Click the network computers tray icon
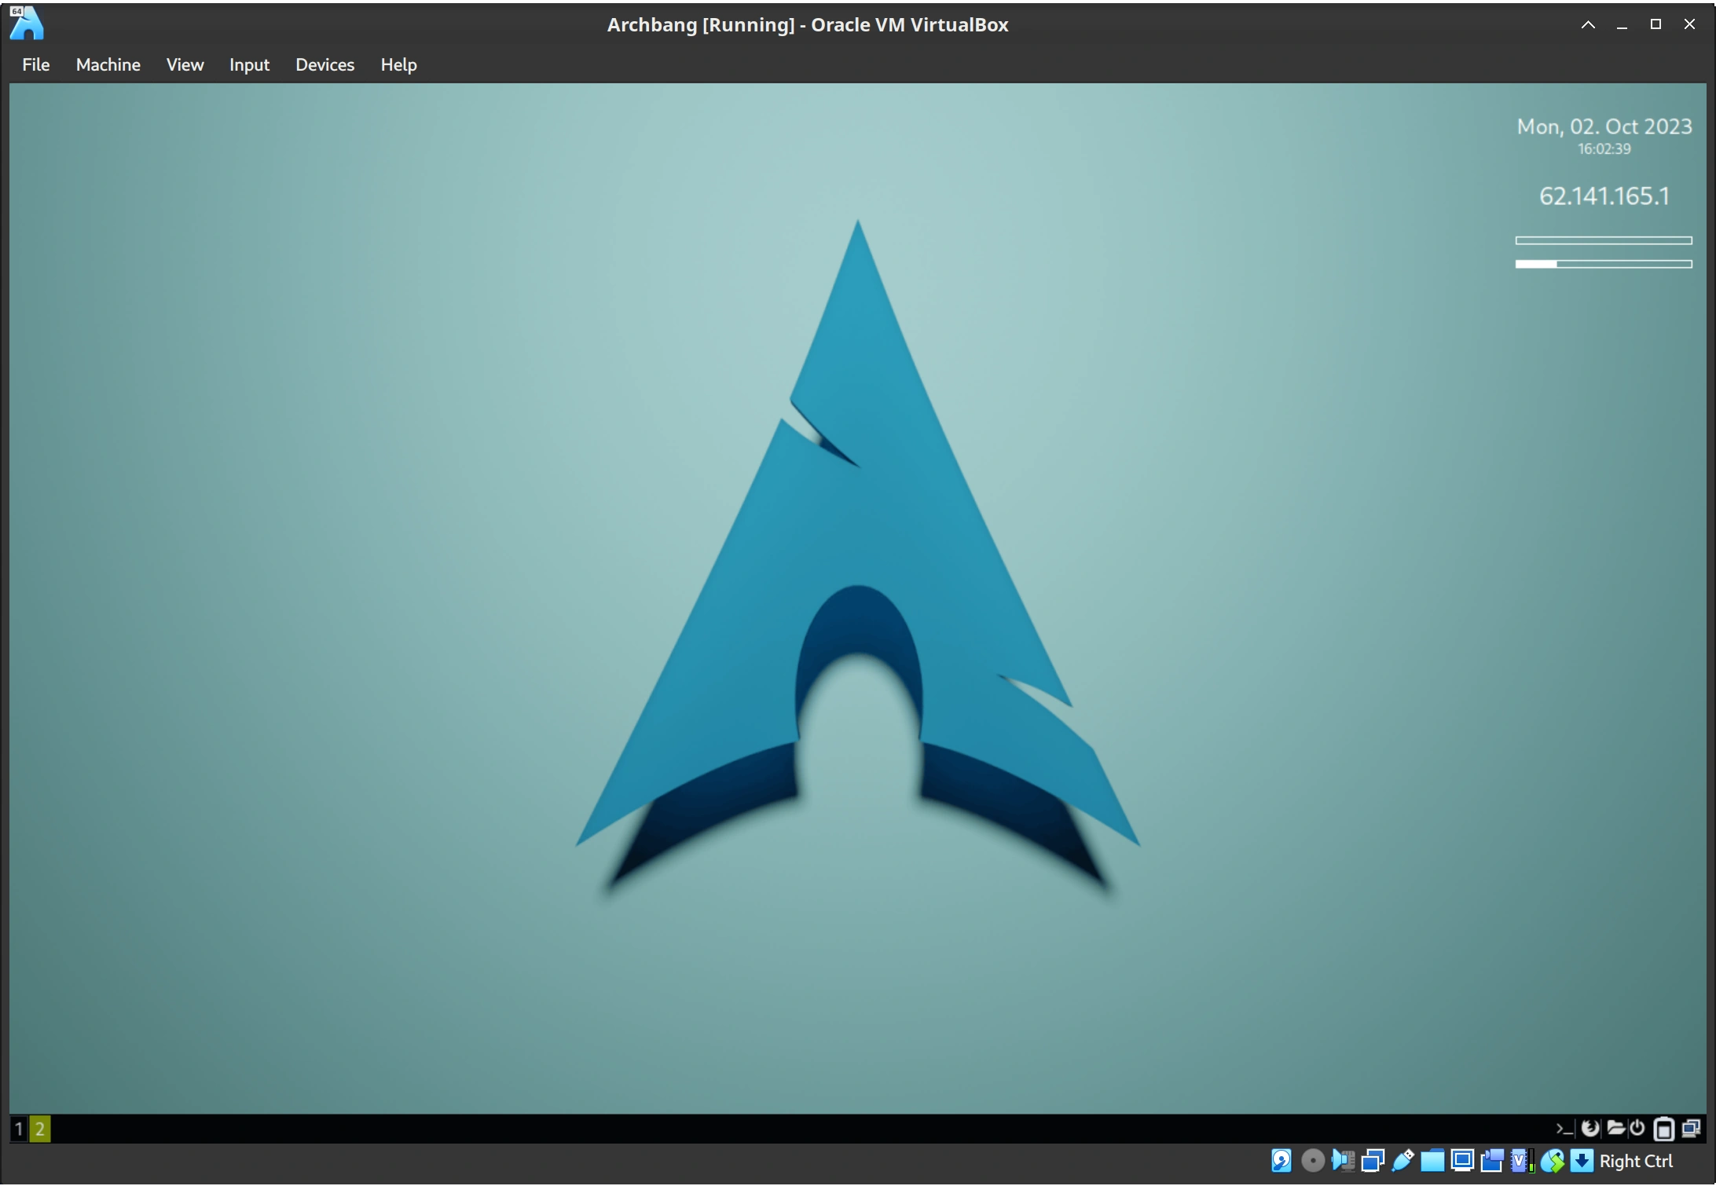The width and height of the screenshot is (1716, 1186). pos(1691,1129)
